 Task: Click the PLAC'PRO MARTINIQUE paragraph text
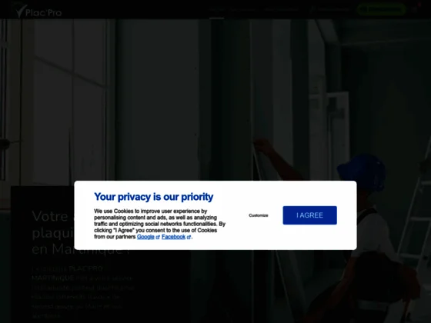82,292
